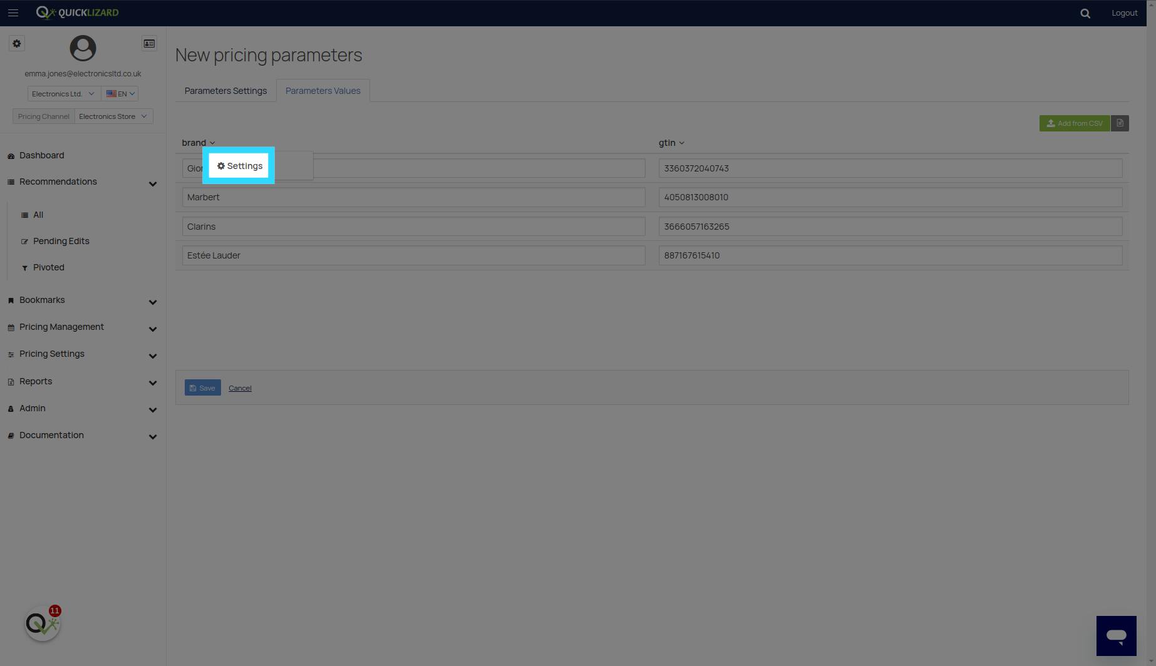Go to Dashboard in sidebar
This screenshot has height=666, width=1156.
coord(41,155)
